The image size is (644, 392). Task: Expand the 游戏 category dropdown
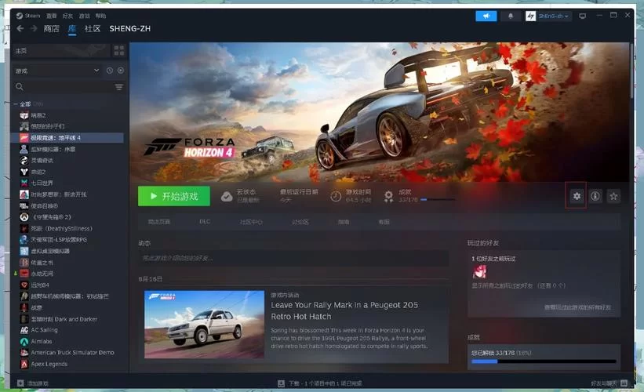tap(57, 71)
